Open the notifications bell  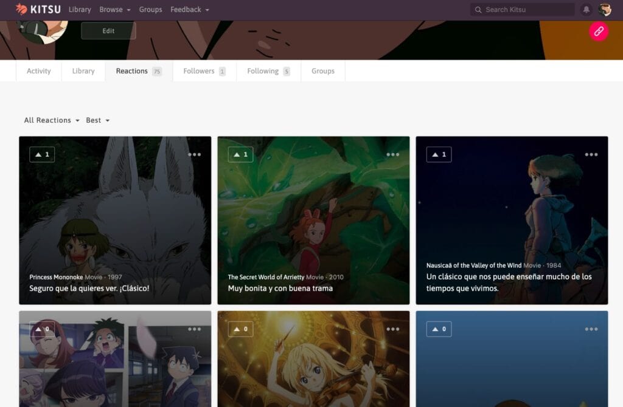click(585, 9)
